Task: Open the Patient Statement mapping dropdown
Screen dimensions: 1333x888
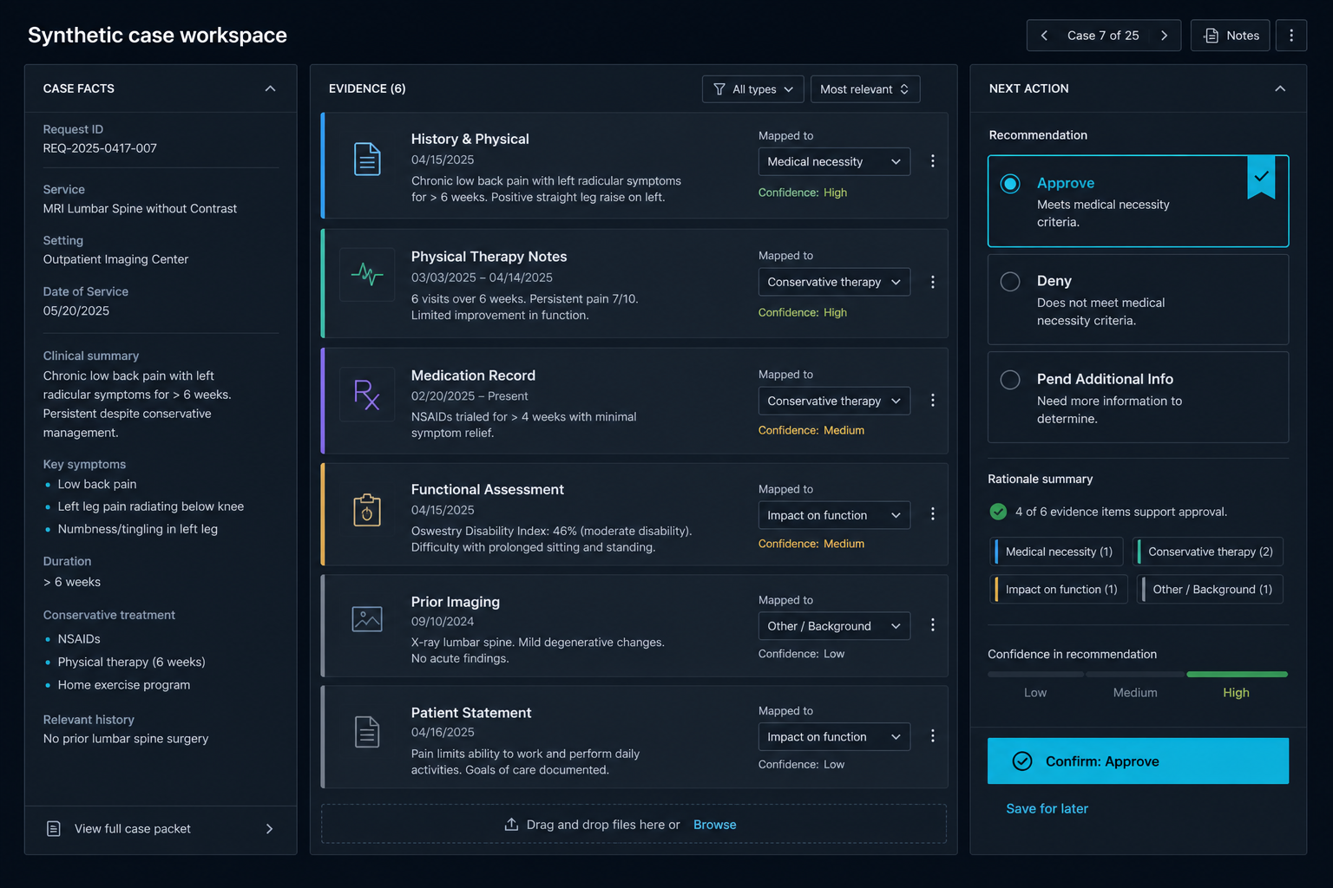Action: tap(834, 737)
